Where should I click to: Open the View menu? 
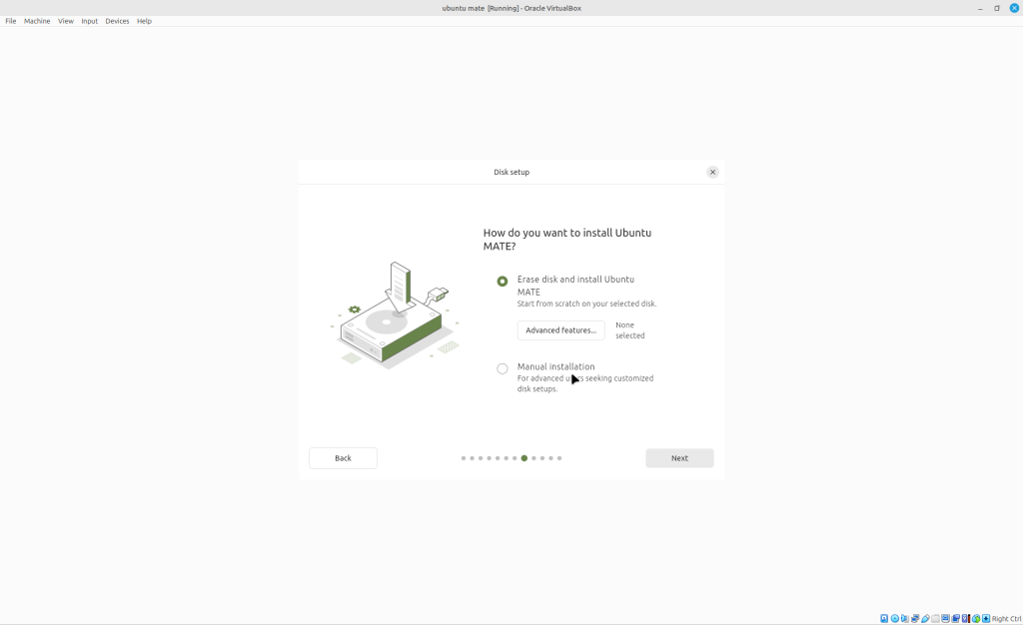coord(65,21)
